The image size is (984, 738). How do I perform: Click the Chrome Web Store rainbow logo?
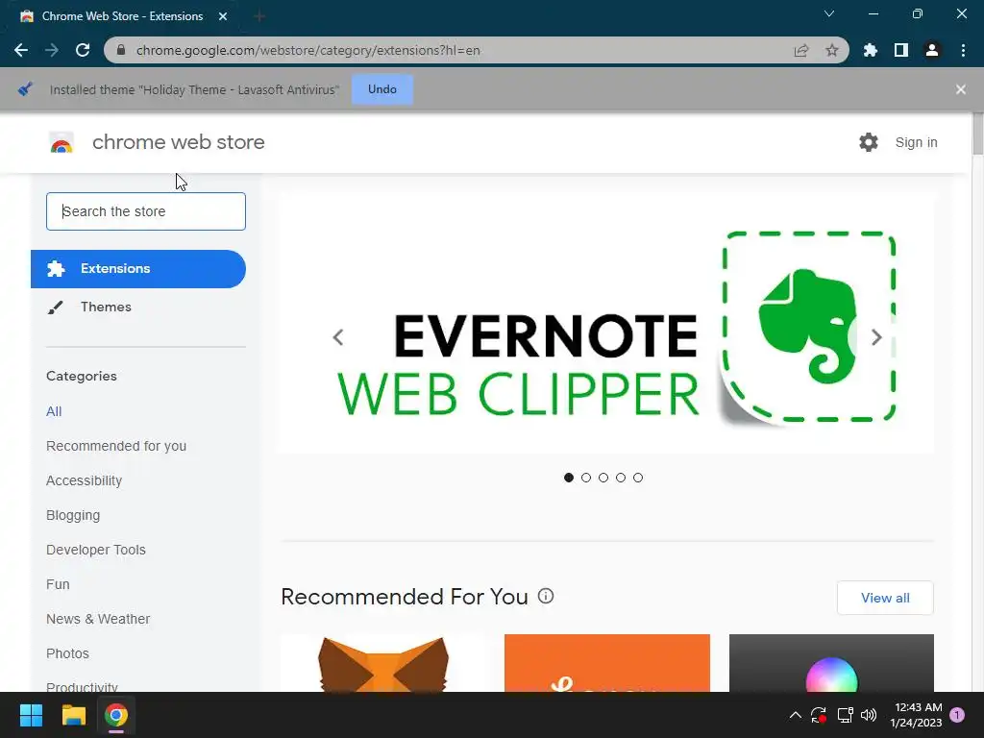(x=61, y=143)
